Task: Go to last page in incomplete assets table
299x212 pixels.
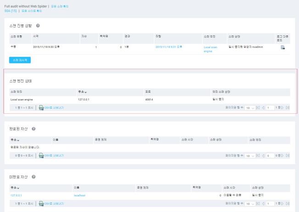Action: (x=288, y=202)
